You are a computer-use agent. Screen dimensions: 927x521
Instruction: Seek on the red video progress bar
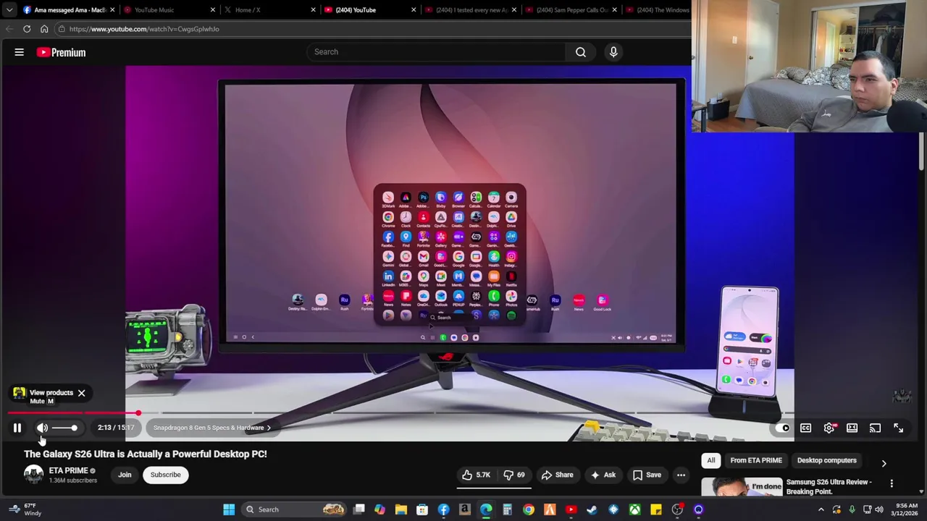coord(72,413)
